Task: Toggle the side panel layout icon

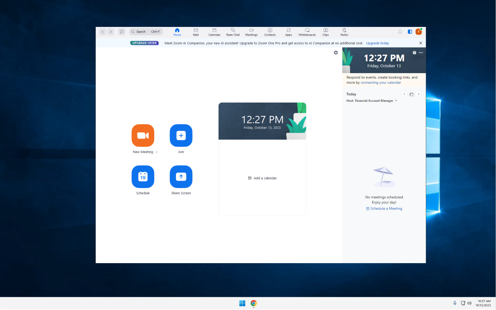Action: pyautogui.click(x=410, y=32)
